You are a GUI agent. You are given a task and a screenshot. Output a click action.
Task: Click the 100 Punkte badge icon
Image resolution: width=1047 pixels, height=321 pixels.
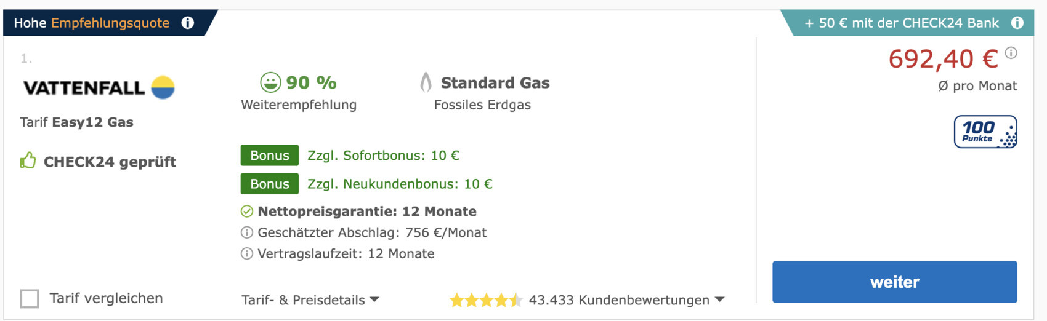pyautogui.click(x=985, y=132)
